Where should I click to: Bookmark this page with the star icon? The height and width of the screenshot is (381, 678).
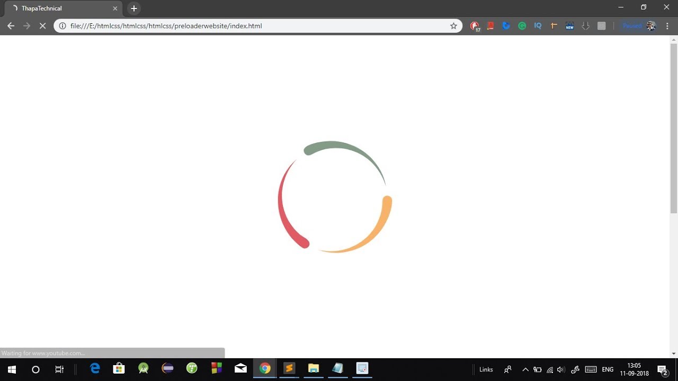pos(453,26)
